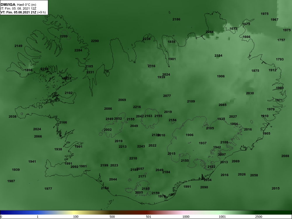Click the 1937 value on the large glacier
Viewport: 292px width, 219px height.
click(203, 143)
